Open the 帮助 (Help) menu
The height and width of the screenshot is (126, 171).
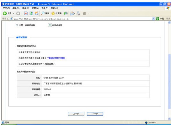[x=54, y=8]
